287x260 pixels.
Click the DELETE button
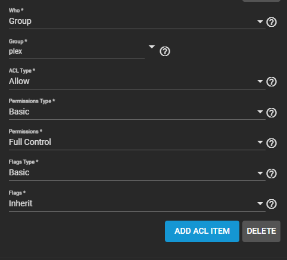pyautogui.click(x=261, y=231)
